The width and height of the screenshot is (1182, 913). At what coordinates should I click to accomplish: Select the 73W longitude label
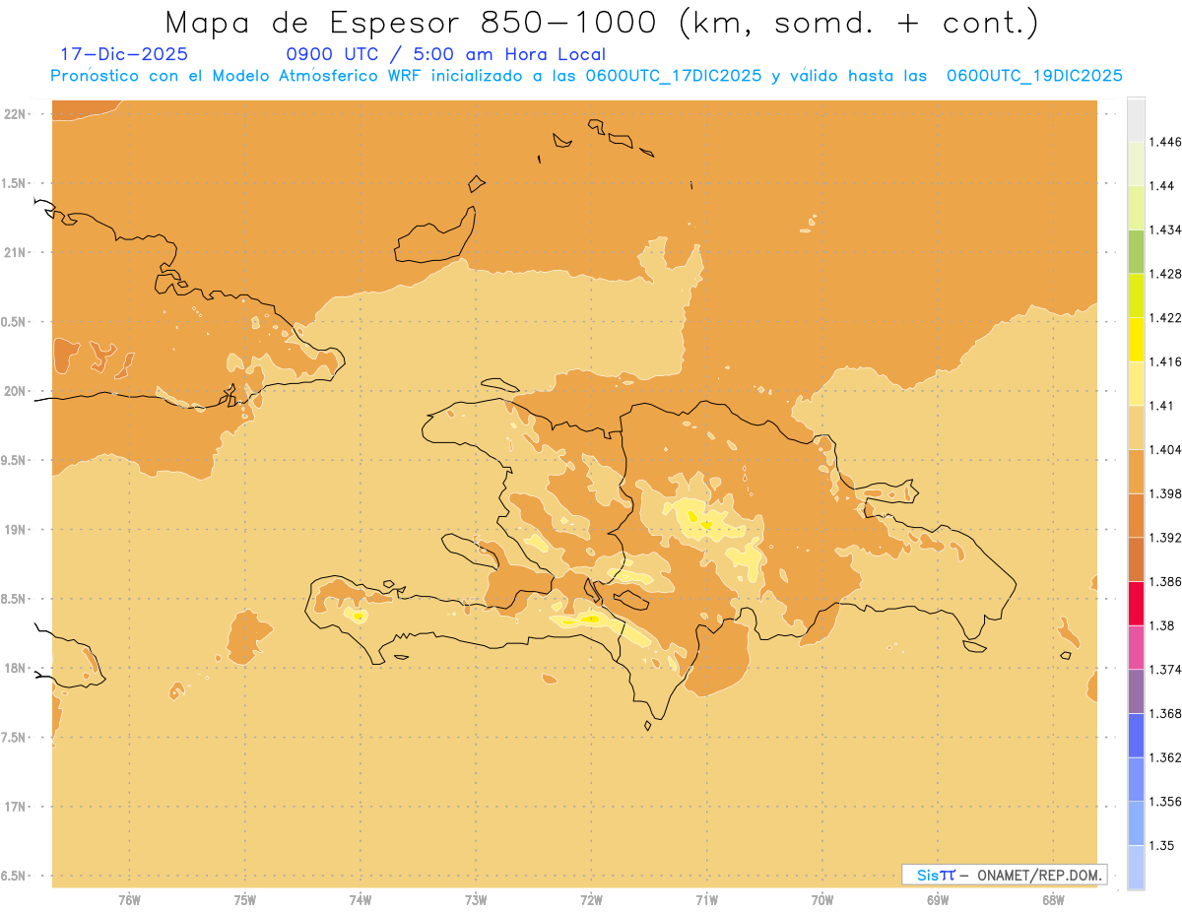(476, 900)
